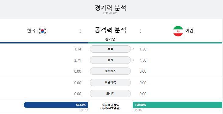This screenshot has width=223, height=114.
Task: Open the 이란 team name
Action: click(x=189, y=31)
